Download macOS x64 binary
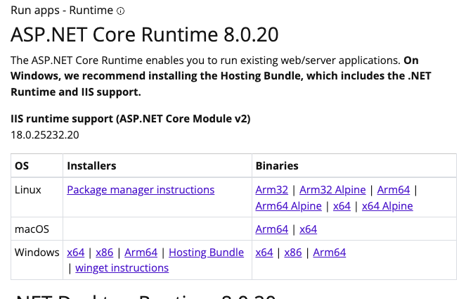Screen dimensions: 466x299 point(308,229)
